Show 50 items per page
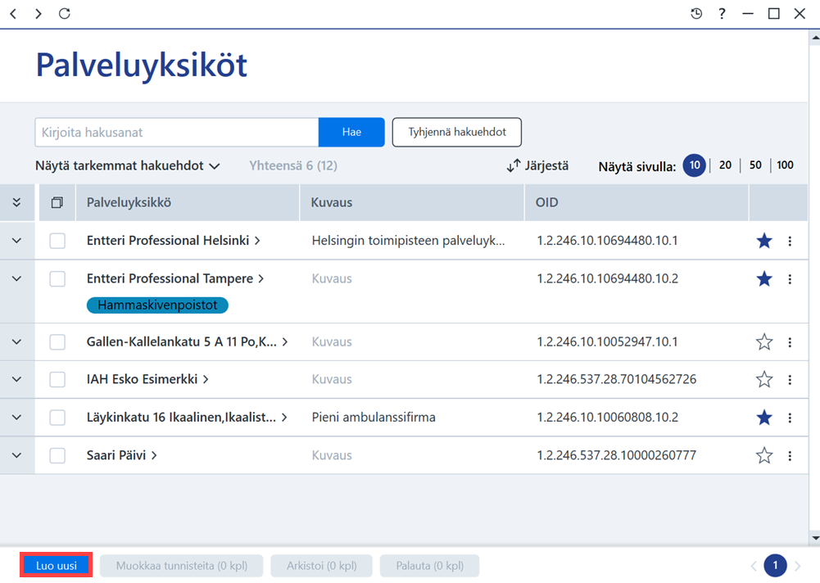This screenshot has width=820, height=583. [x=755, y=165]
